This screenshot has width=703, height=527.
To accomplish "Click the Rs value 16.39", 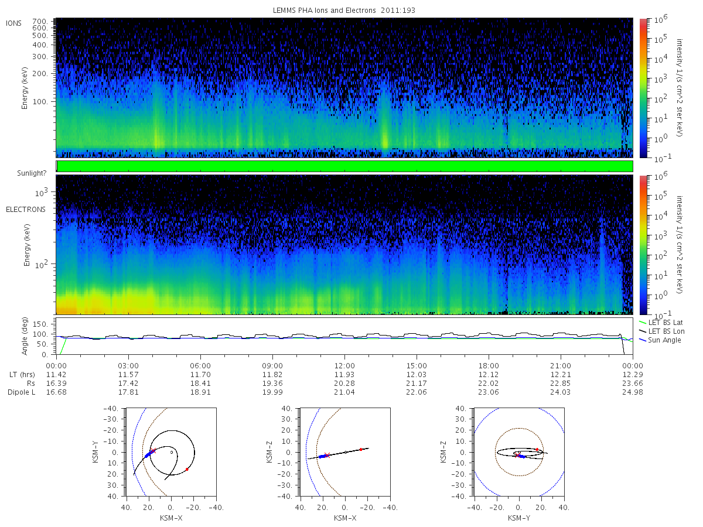I will point(56,383).
